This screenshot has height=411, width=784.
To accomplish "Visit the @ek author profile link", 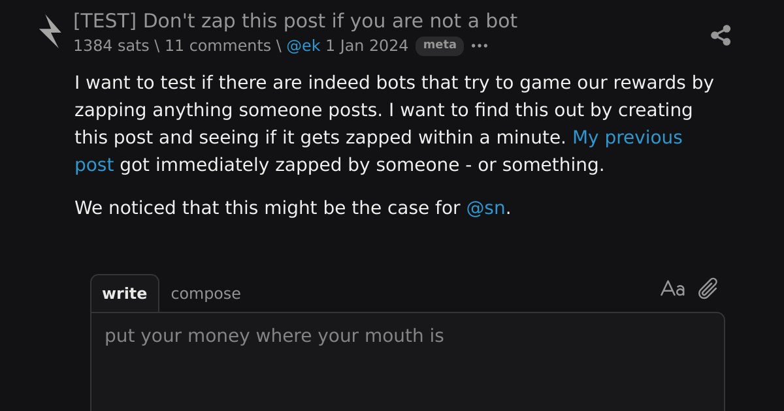I will (x=303, y=46).
